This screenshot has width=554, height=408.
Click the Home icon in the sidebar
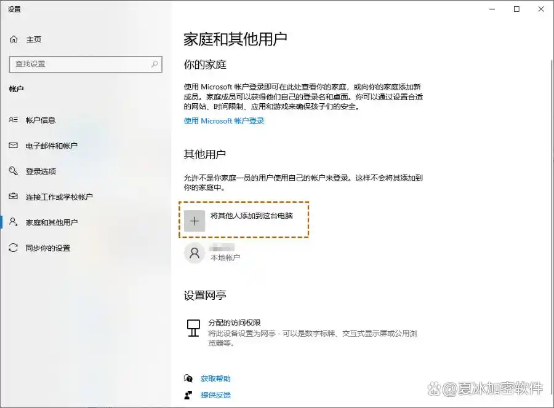coord(12,39)
